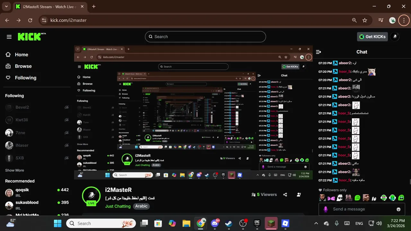The image size is (411, 231).
Task: Open Kwt3li channel in Following list
Action: (37, 120)
